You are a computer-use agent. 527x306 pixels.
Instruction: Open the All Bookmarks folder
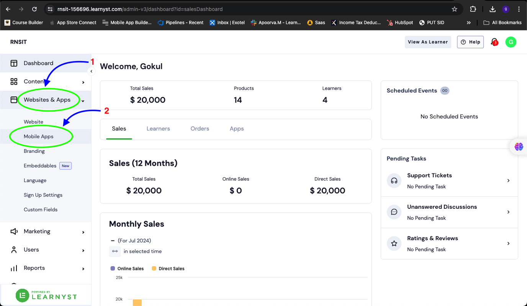(x=502, y=23)
